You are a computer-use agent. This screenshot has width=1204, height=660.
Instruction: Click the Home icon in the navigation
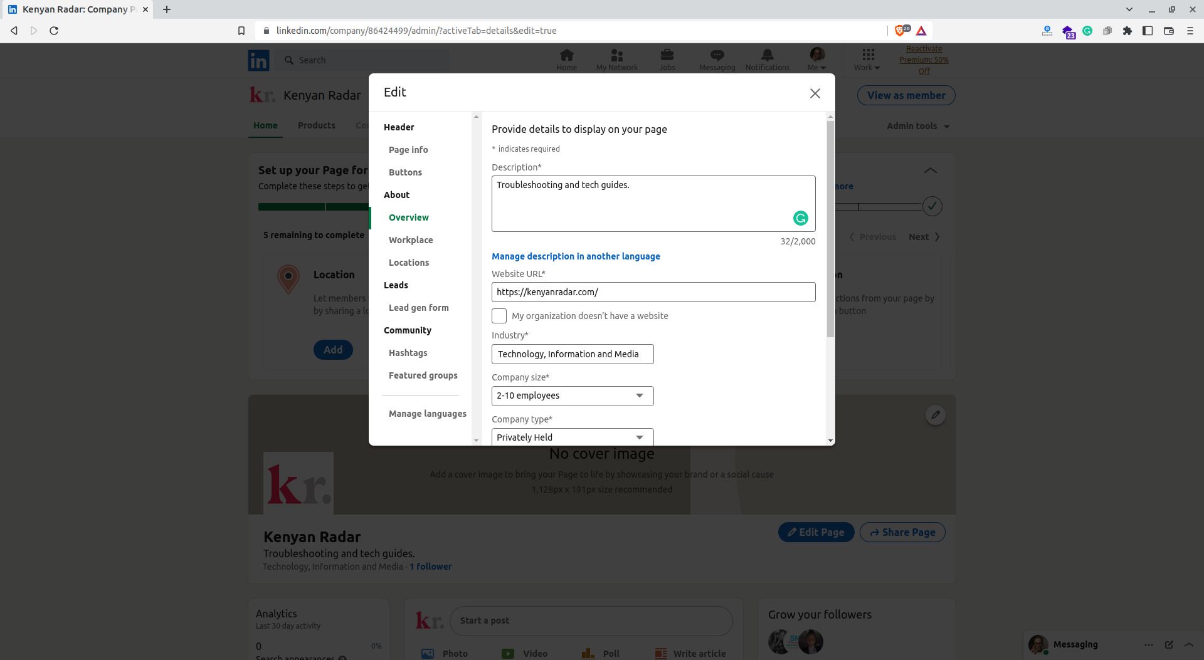pos(566,59)
